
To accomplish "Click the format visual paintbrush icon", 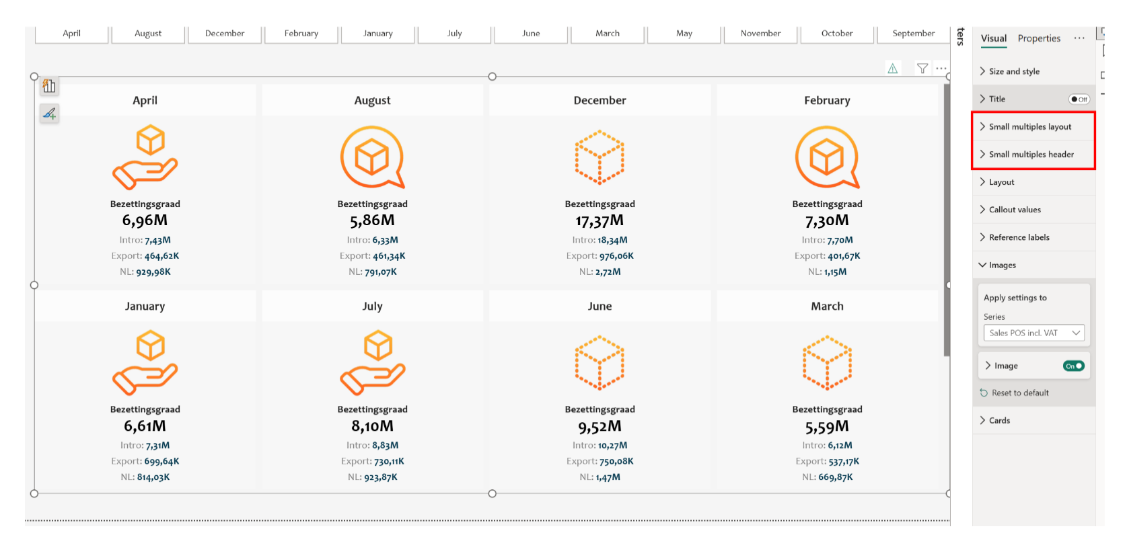I will click(49, 114).
